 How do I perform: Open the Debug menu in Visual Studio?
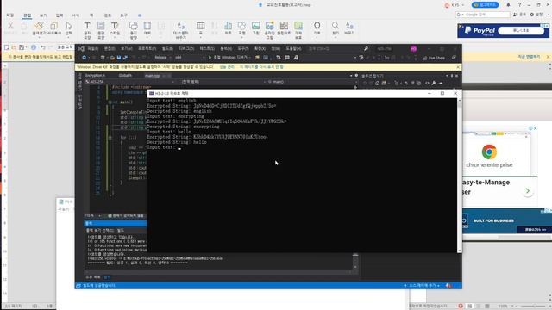[186, 48]
